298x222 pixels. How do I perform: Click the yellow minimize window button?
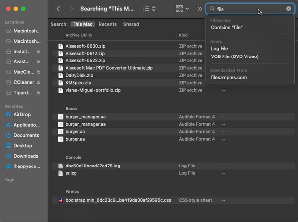pos(16,9)
